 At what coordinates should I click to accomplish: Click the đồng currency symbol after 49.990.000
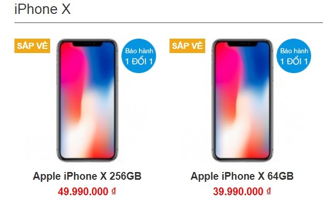point(114,191)
